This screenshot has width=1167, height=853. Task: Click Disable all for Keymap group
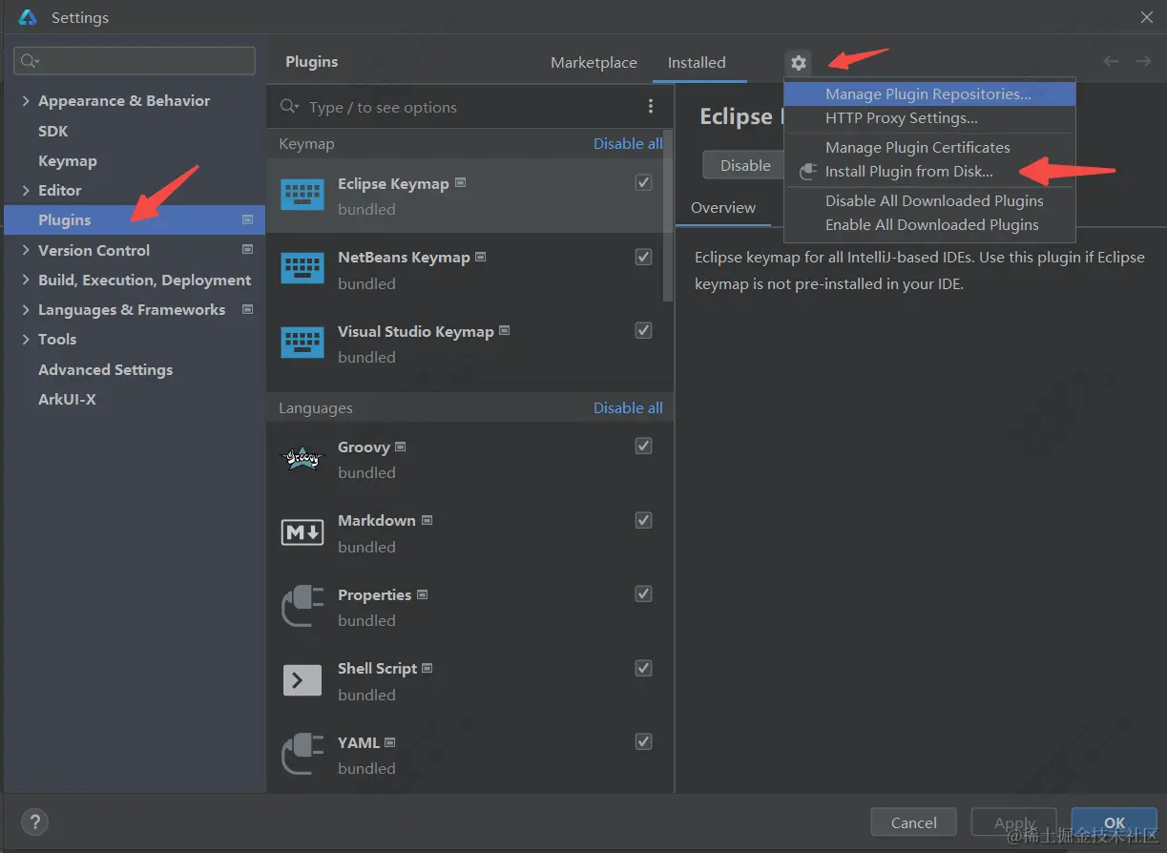pyautogui.click(x=628, y=143)
